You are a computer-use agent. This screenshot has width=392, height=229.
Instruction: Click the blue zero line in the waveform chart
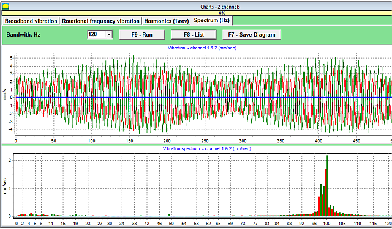(203, 98)
